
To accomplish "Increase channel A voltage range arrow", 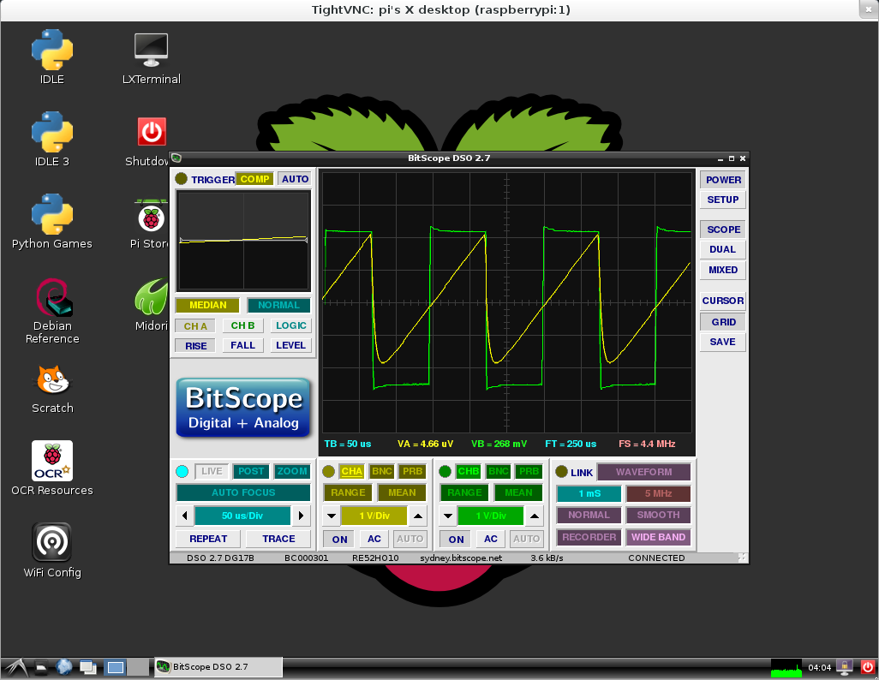I will (417, 516).
